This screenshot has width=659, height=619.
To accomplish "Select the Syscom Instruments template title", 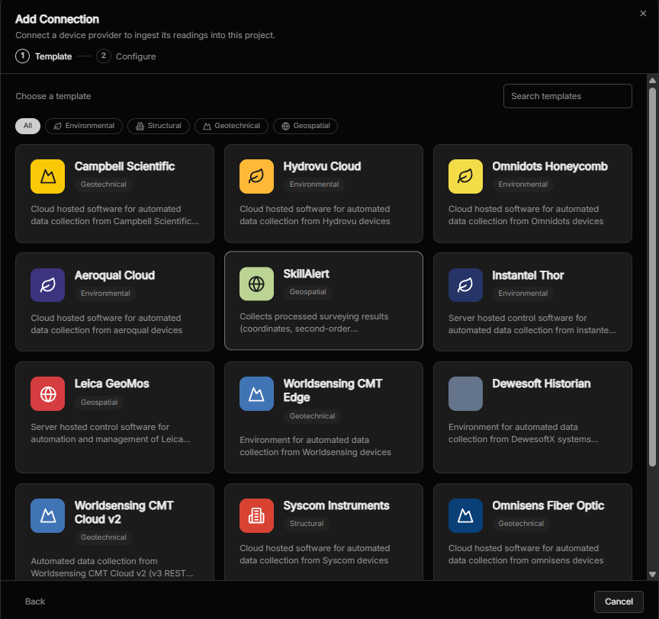I will click(336, 505).
